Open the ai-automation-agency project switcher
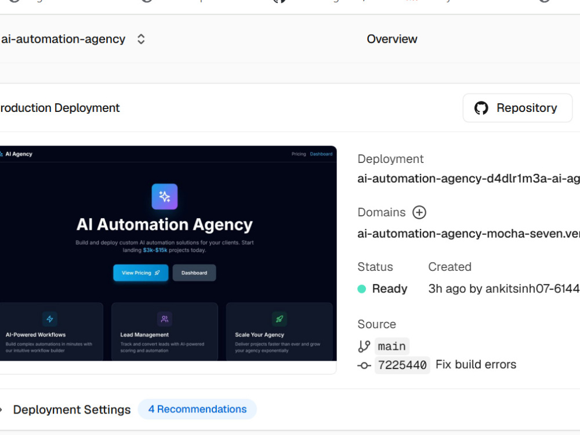Image resolution: width=580 pixels, height=435 pixels. [140, 39]
